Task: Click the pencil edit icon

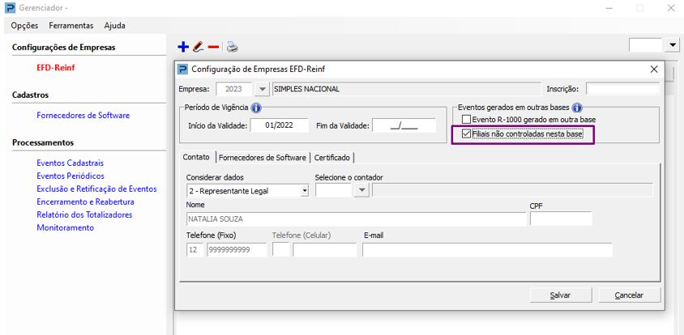Action: 198,47
